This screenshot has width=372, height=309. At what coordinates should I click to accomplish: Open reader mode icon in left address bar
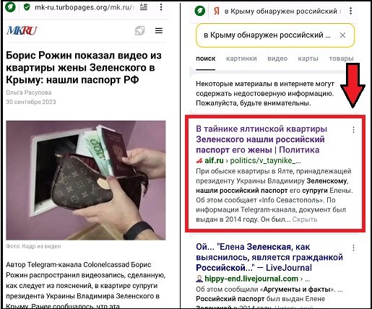144,7
